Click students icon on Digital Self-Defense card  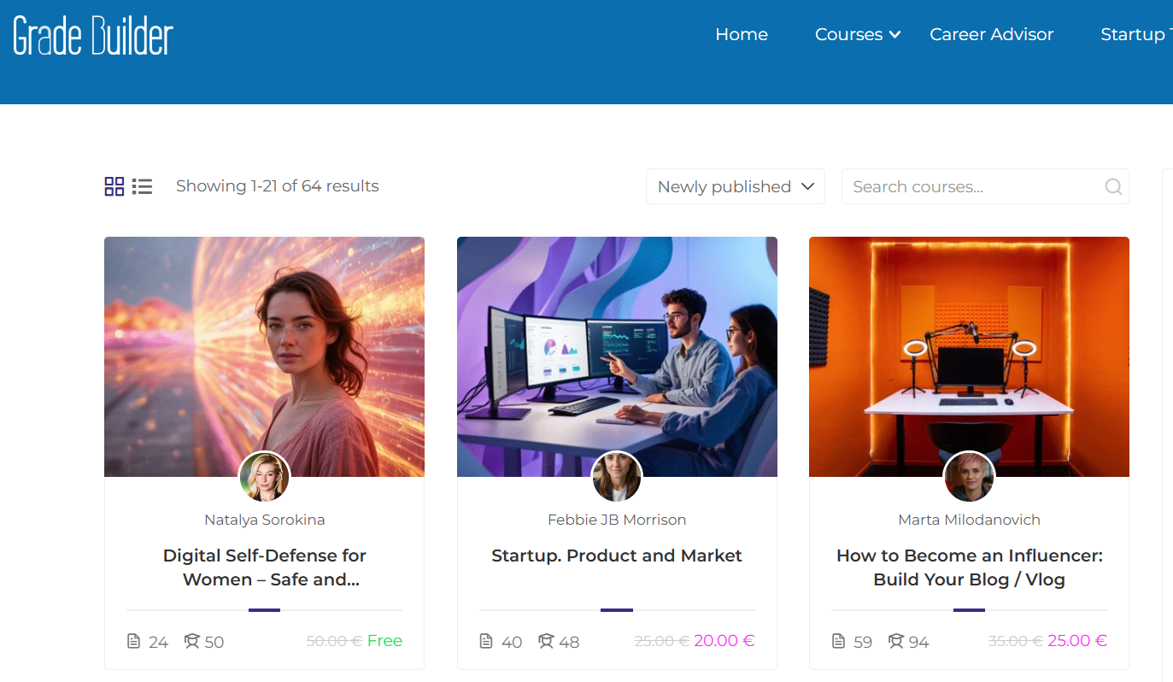(x=192, y=641)
